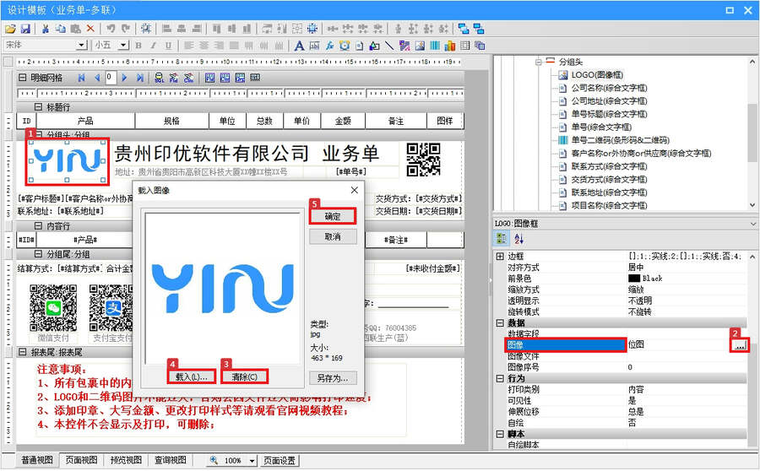
Task: Open the 100% zoom dropdown
Action: (x=252, y=461)
